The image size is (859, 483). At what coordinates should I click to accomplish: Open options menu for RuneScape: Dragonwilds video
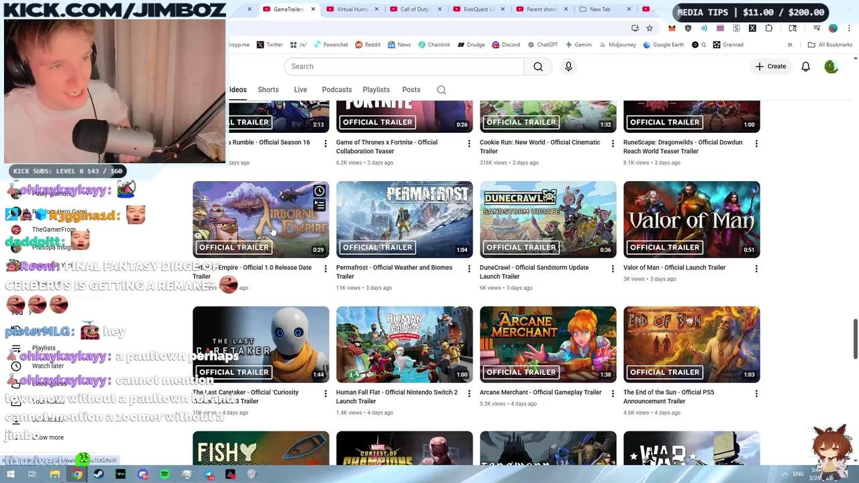click(x=756, y=144)
